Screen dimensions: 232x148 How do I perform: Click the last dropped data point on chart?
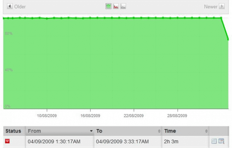[x=228, y=39]
